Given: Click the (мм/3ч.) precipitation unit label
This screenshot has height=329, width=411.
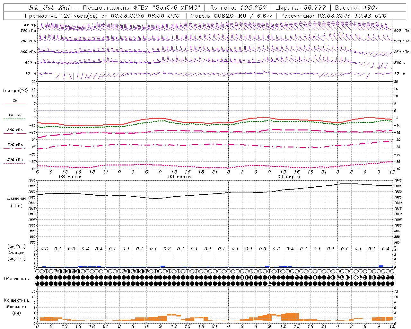Looking at the screenshot, I should point(17,246).
